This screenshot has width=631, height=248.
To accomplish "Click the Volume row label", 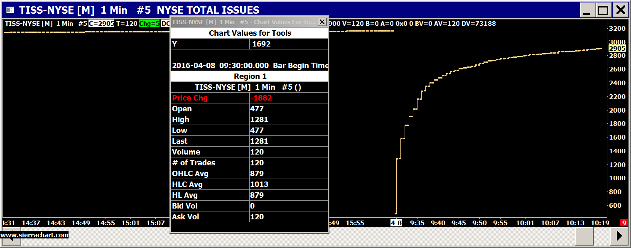I will (x=186, y=152).
